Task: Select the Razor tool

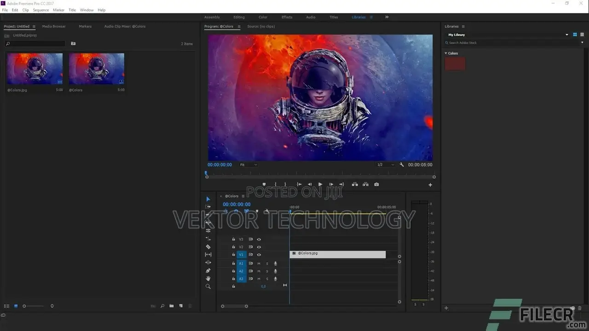Action: (x=208, y=246)
